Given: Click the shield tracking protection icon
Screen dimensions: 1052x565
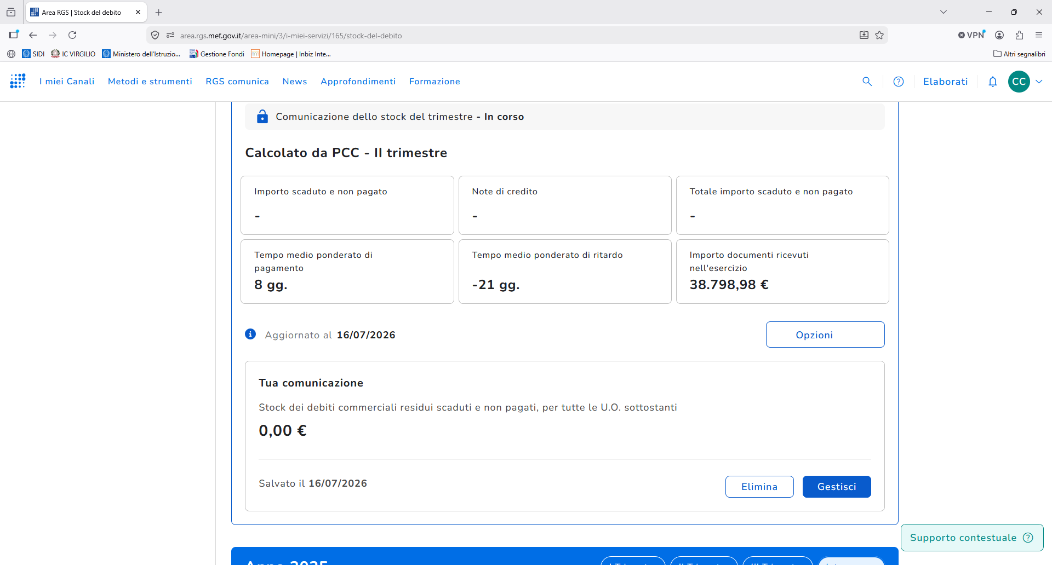Looking at the screenshot, I should tap(155, 35).
